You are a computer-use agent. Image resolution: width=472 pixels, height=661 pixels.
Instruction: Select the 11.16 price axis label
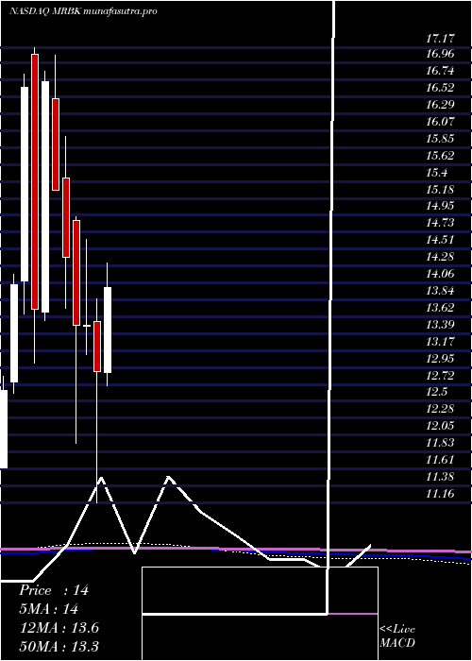coord(440,493)
